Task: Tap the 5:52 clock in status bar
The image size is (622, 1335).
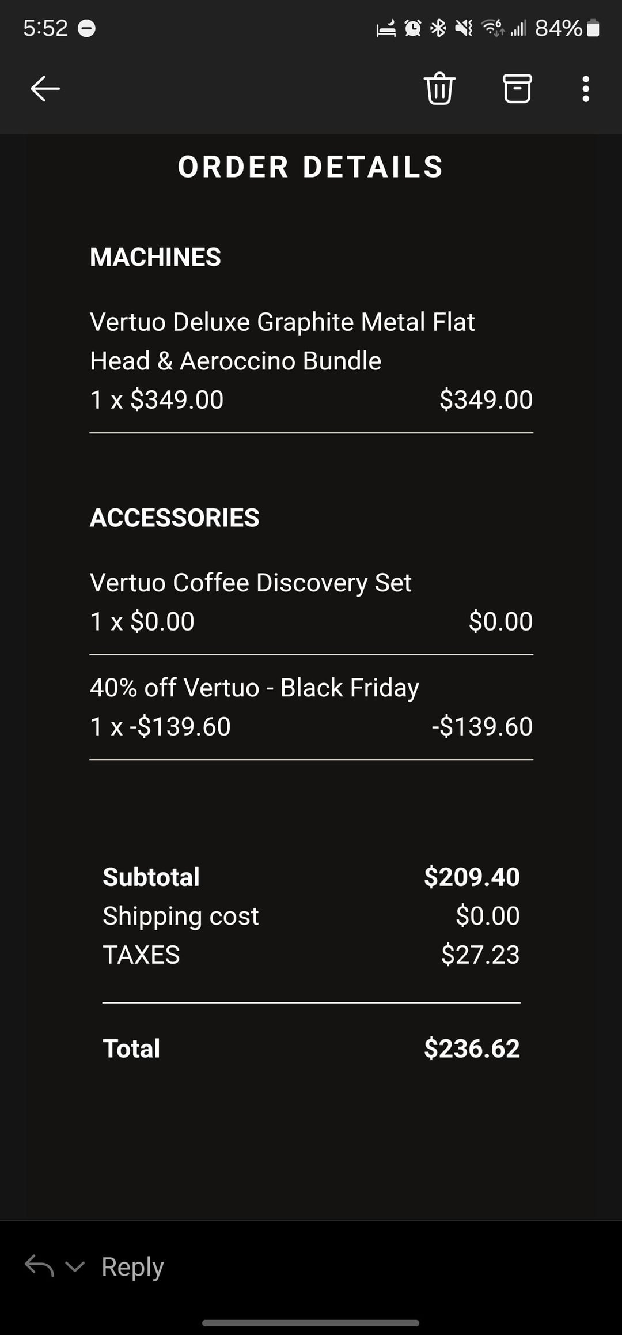Action: pos(45,28)
